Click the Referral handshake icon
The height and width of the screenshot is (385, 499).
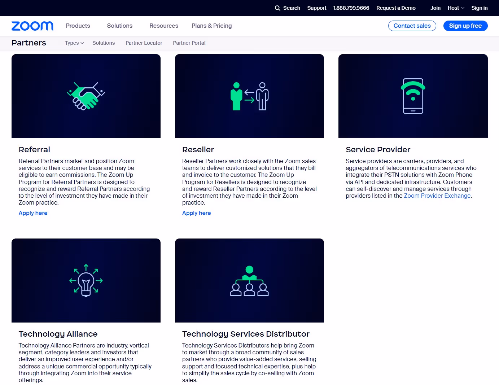pyautogui.click(x=86, y=96)
